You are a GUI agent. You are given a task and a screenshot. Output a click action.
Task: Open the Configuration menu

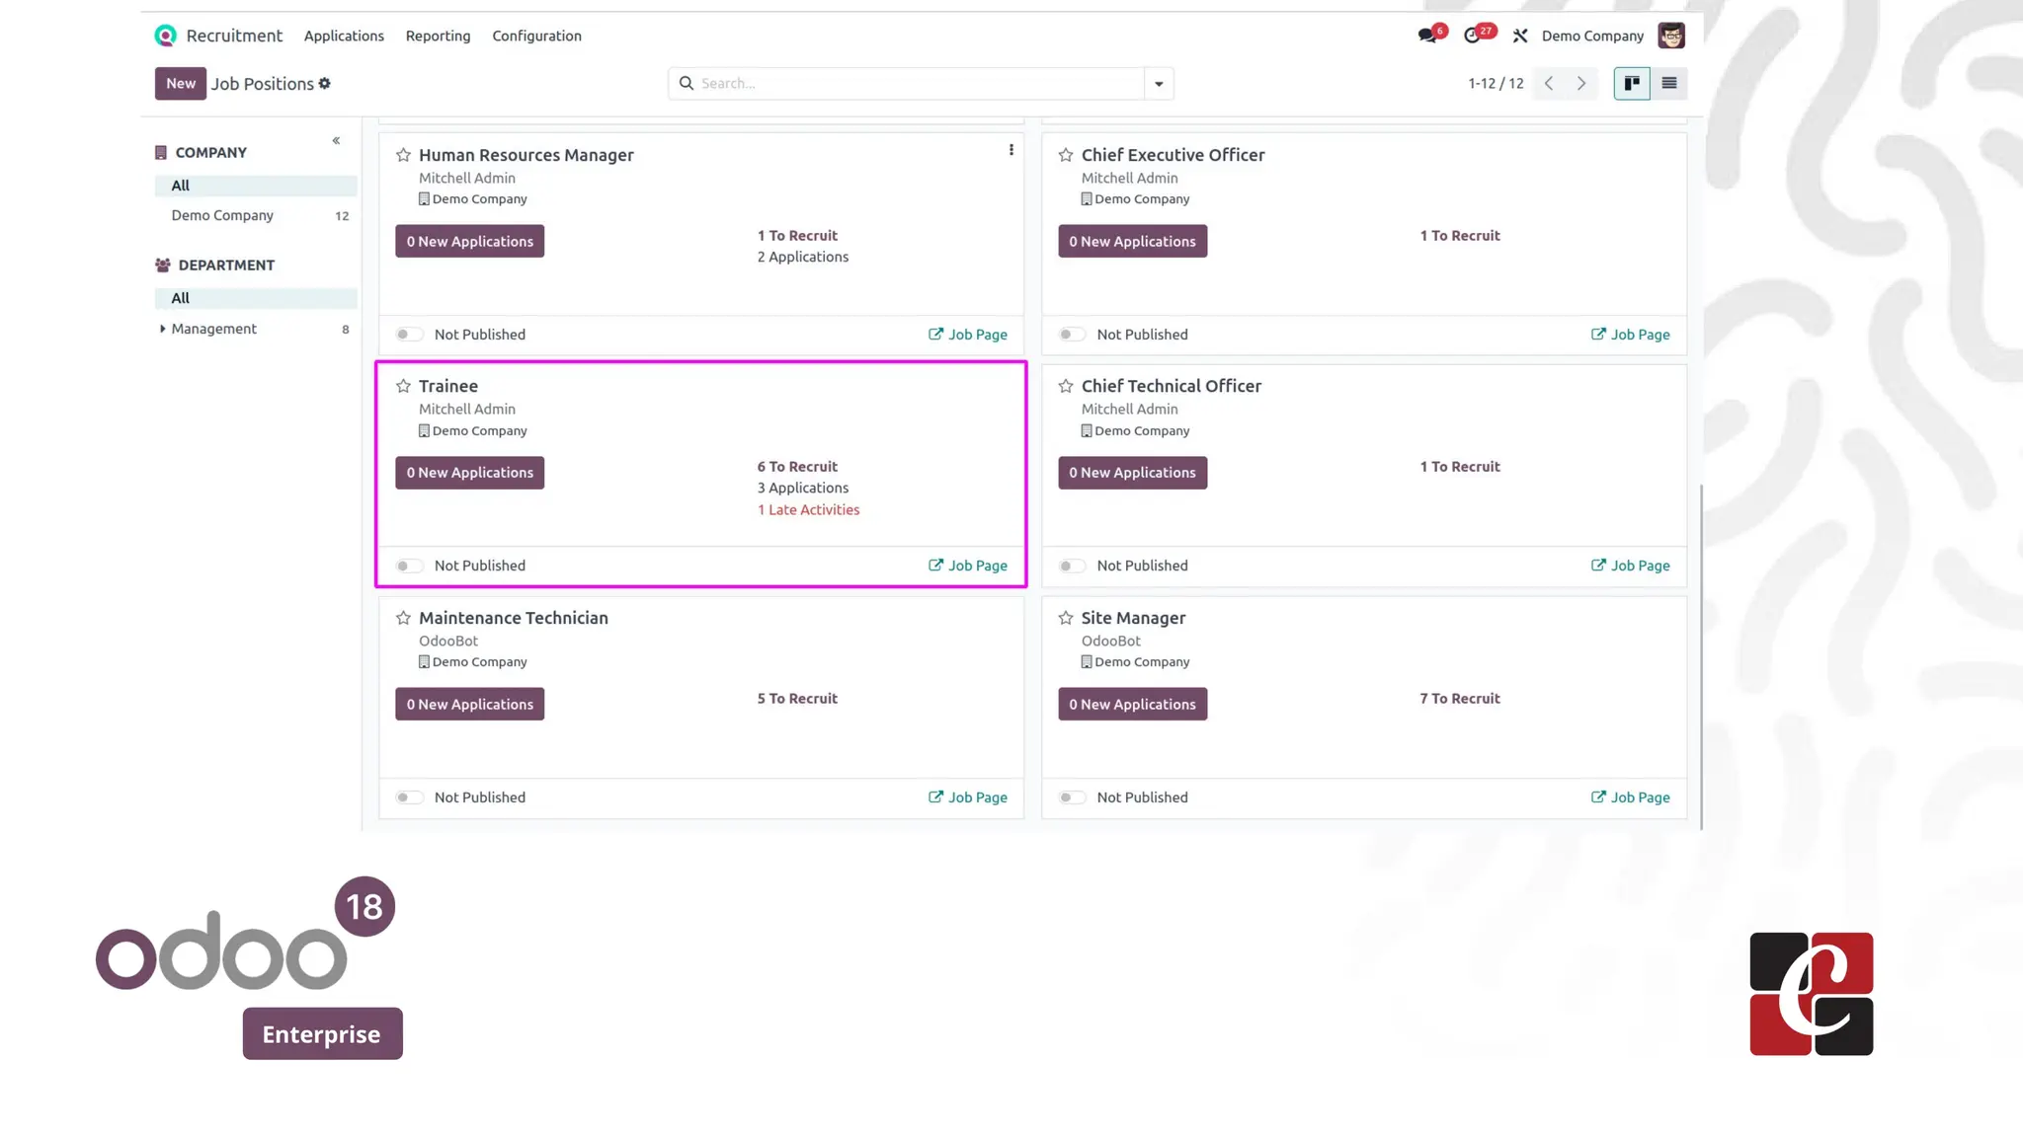click(536, 36)
